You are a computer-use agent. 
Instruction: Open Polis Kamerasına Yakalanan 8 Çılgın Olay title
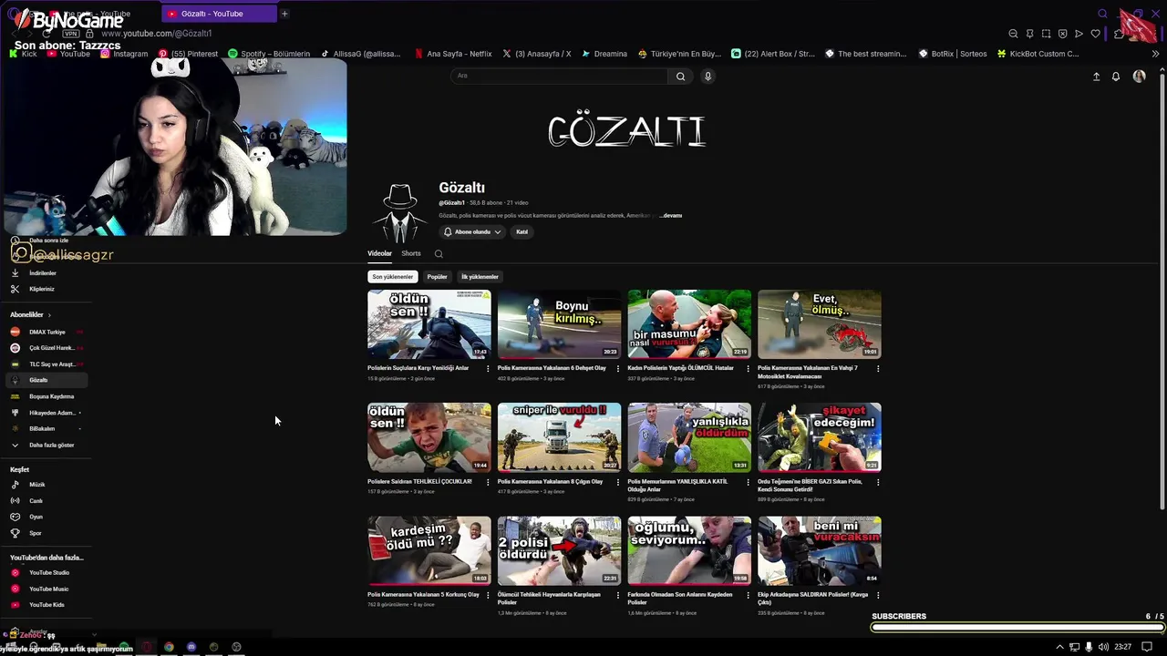coord(550,482)
